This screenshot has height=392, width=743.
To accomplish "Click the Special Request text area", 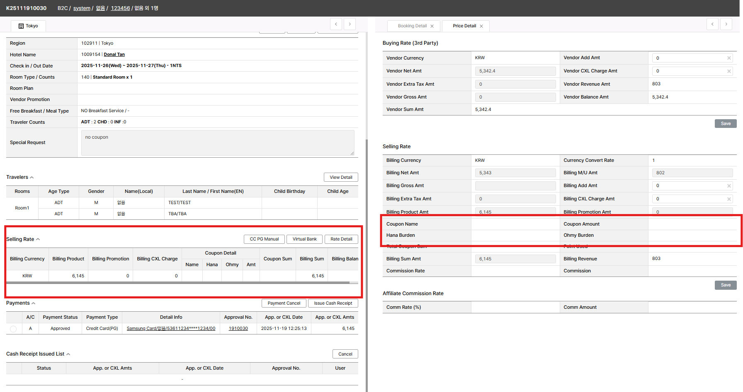I will (217, 143).
